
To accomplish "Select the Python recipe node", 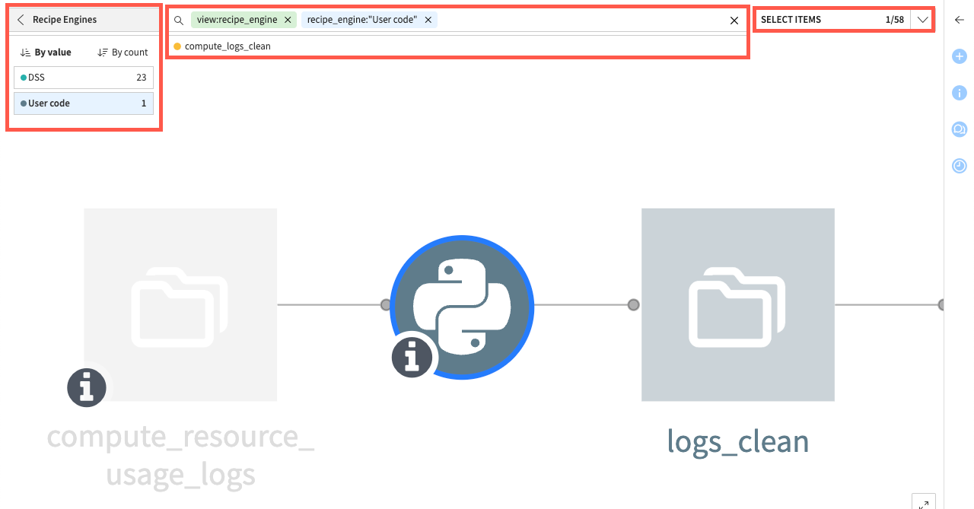I will click(x=462, y=306).
